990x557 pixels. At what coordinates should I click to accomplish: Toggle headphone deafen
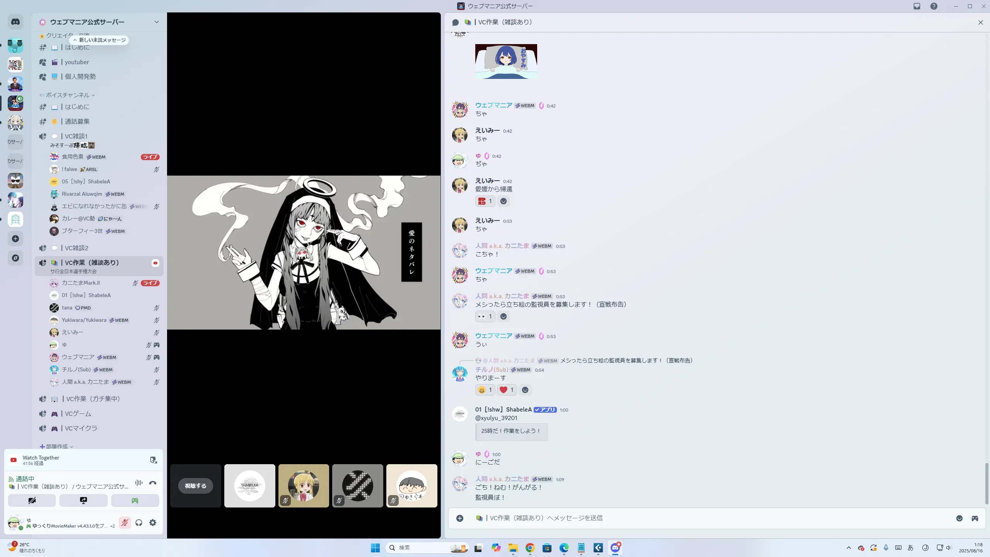[139, 523]
